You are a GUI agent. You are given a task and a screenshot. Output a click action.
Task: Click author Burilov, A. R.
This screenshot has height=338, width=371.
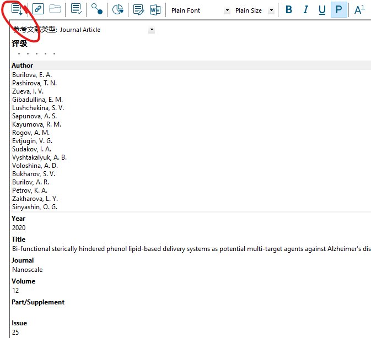[x=30, y=182]
